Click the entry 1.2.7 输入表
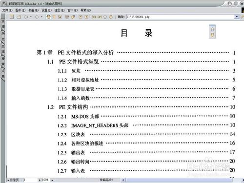This screenshot has height=183, width=244. tap(71, 171)
